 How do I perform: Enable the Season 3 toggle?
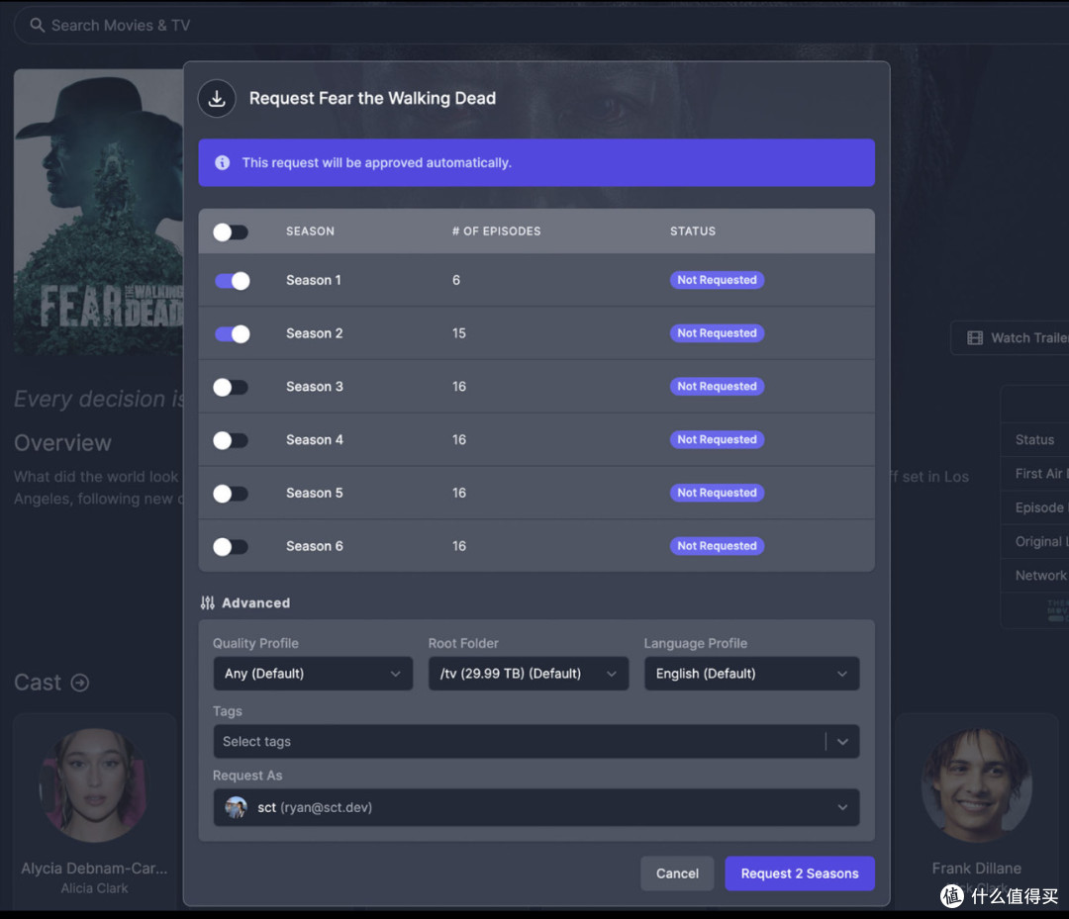point(231,387)
